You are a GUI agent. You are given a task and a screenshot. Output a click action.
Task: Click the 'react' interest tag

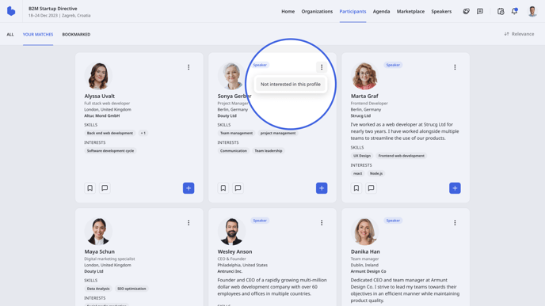pyautogui.click(x=358, y=173)
